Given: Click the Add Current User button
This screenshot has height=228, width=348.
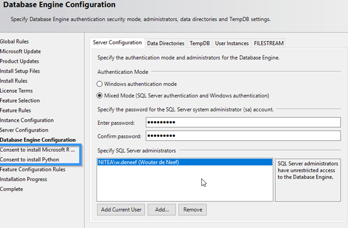Looking at the screenshot, I should click(x=121, y=210).
